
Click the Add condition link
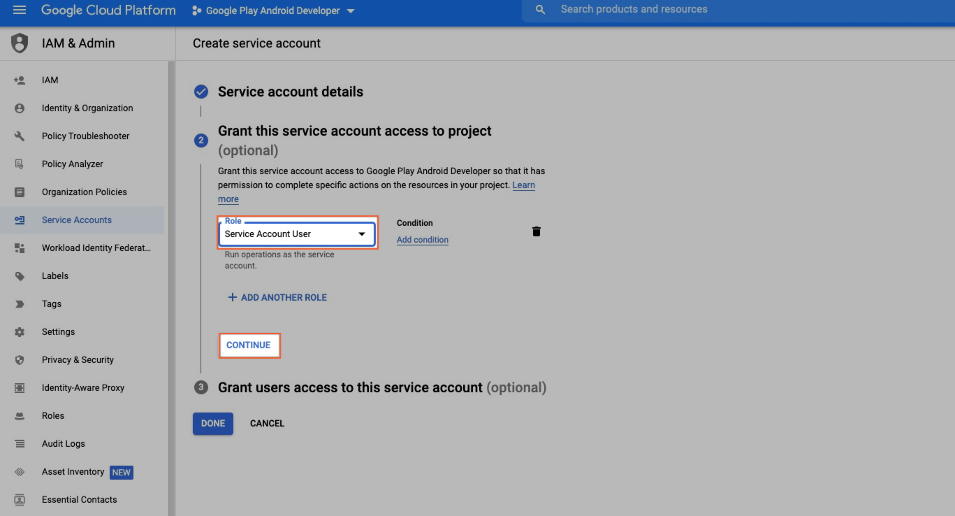(423, 240)
